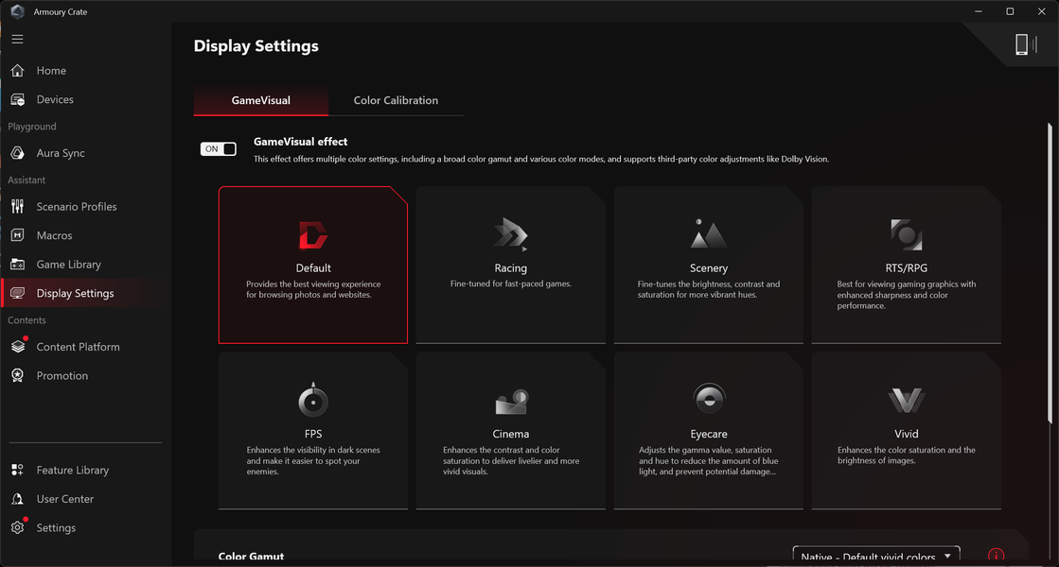
Task: Open the Game Library section
Action: tap(68, 265)
